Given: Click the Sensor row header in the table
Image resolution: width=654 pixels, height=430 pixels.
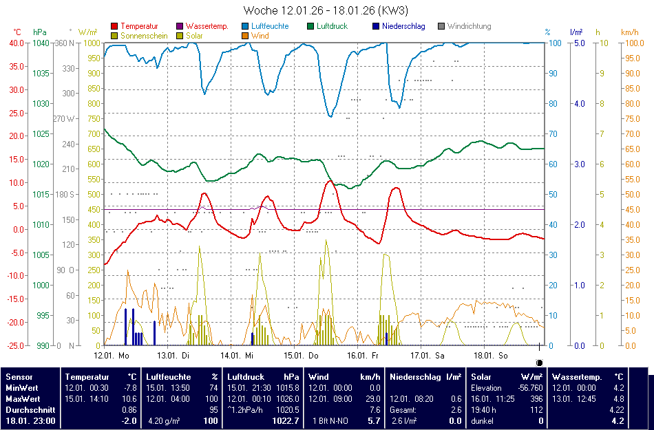Looking at the screenshot, I should coord(19,377).
